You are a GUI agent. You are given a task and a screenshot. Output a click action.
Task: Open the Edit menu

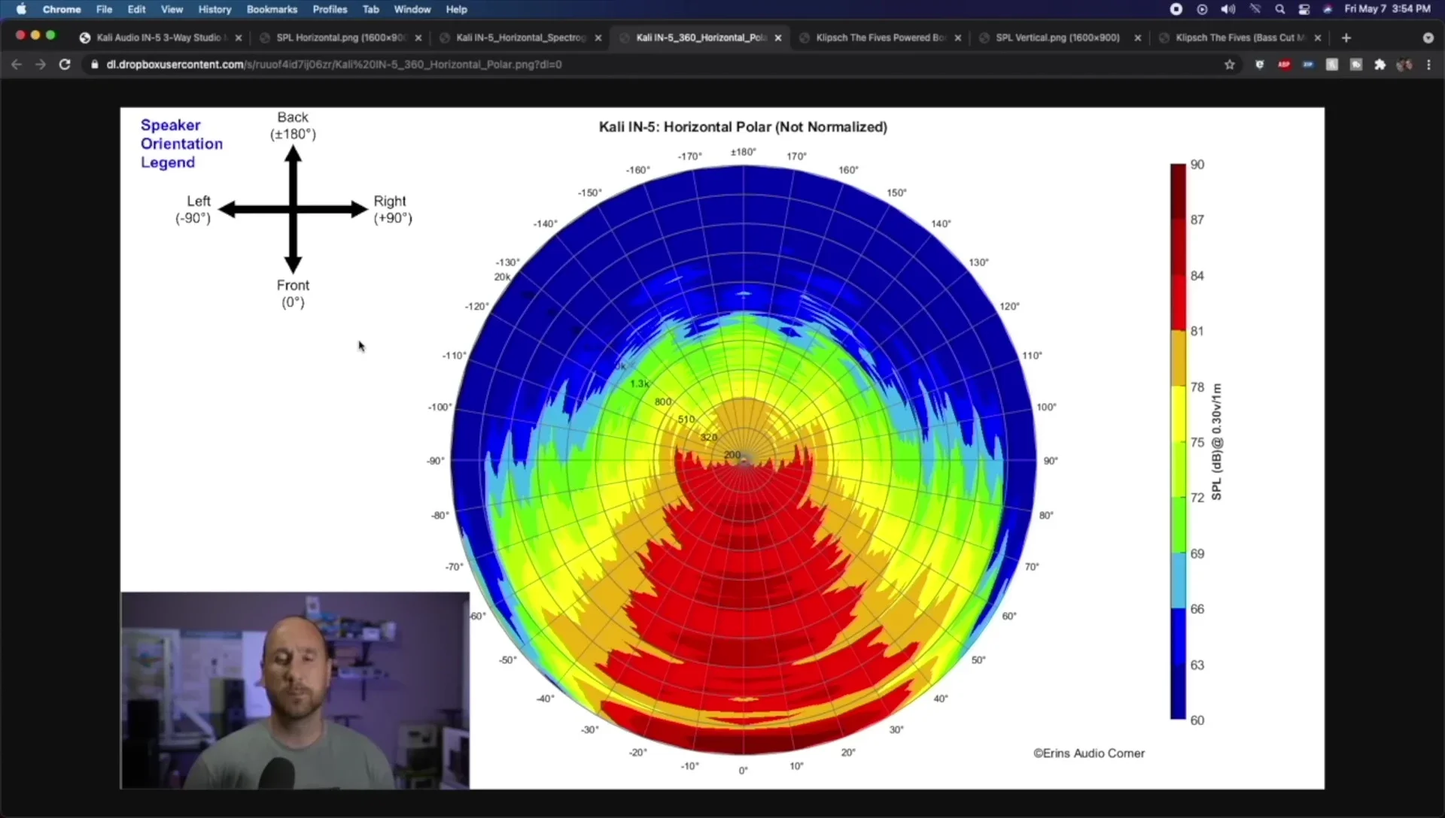136,9
